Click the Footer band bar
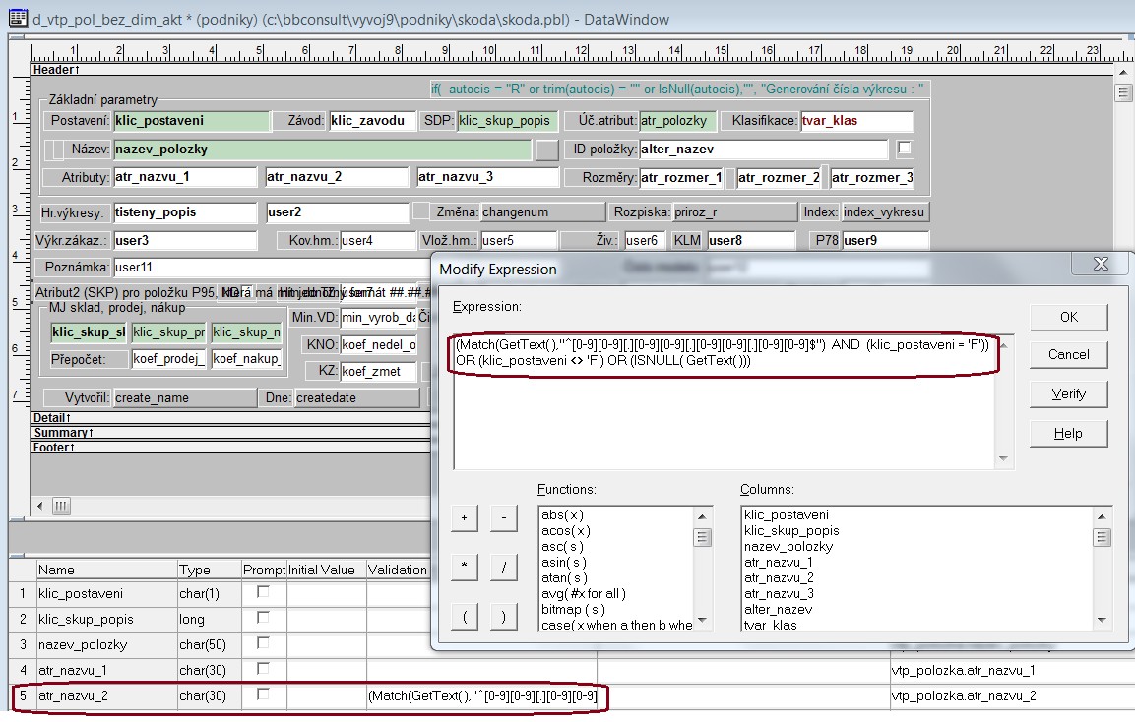 coord(230,448)
